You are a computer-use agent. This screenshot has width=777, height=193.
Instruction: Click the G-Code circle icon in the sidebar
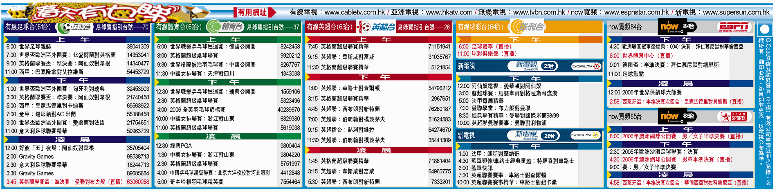764,30
